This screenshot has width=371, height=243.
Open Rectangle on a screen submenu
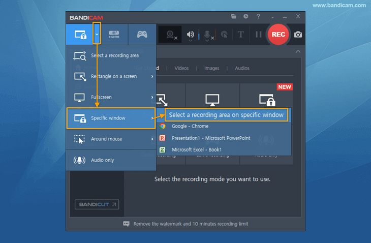click(111, 76)
